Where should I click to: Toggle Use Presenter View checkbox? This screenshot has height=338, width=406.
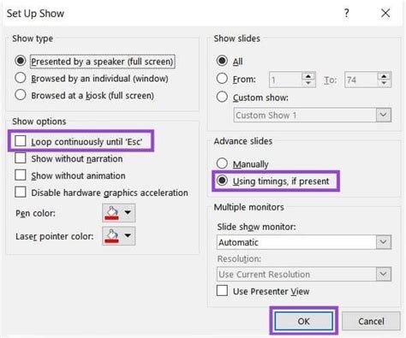pos(222,291)
